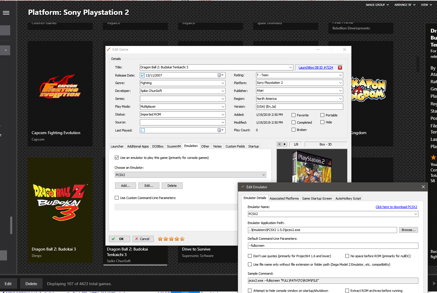437x293 pixels.
Task: Open the LaunchBox hamburger menu
Action: 6,13
